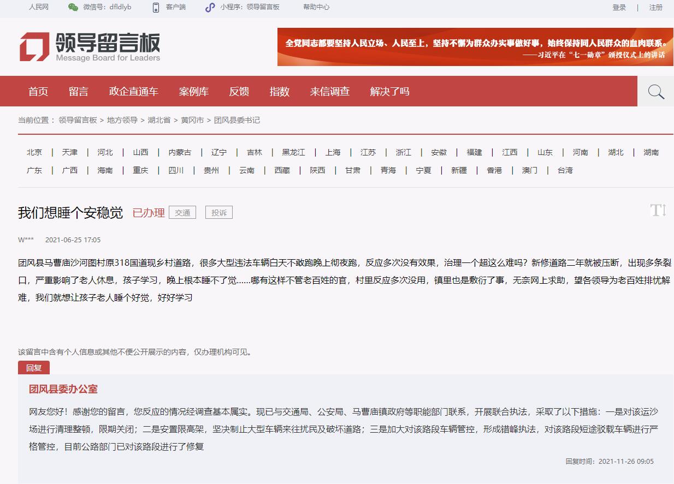The height and width of the screenshot is (484, 674).
Task: Click the 登录 login link
Action: click(x=619, y=8)
